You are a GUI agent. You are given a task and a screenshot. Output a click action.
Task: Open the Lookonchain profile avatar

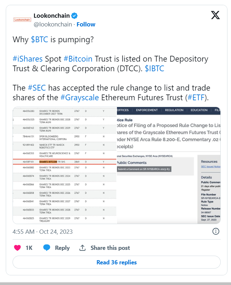tap(22, 20)
